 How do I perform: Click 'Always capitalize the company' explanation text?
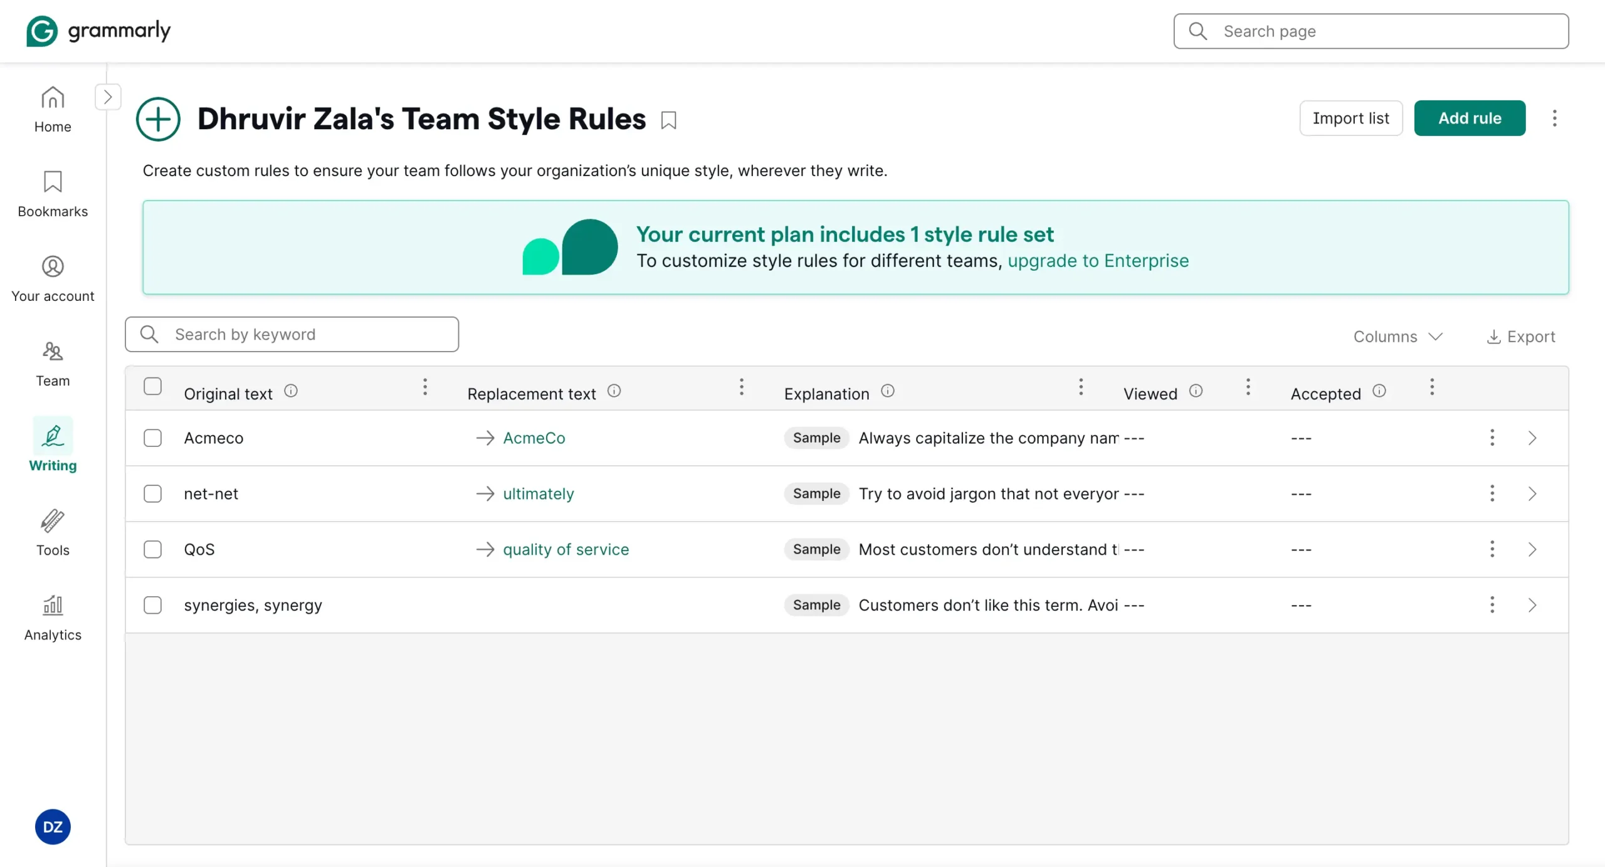[x=989, y=438]
